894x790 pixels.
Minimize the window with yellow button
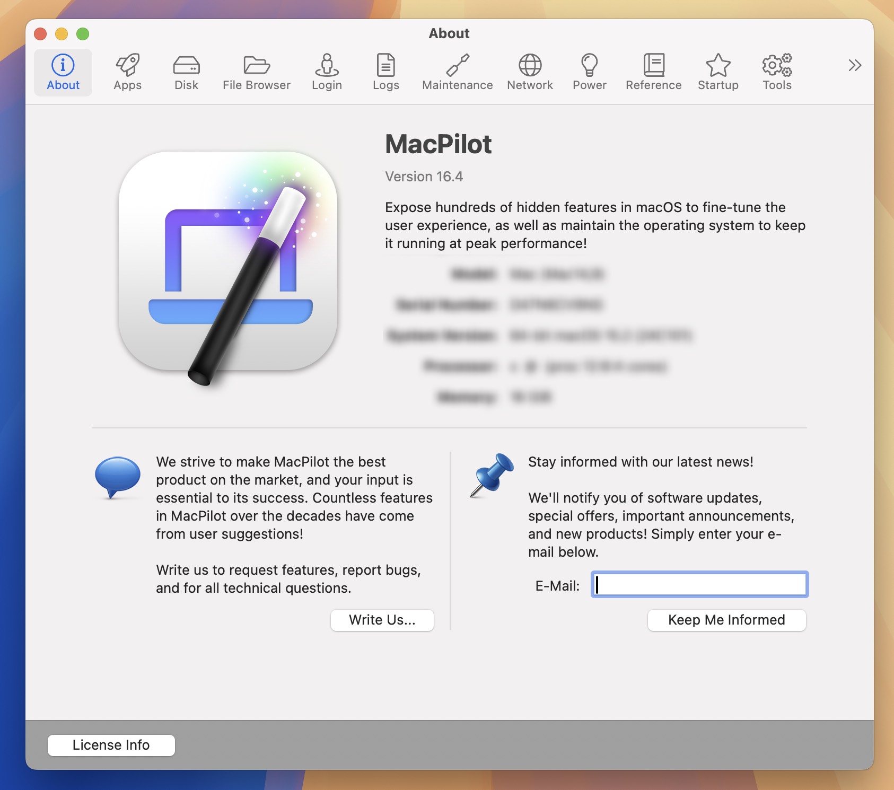[x=62, y=34]
